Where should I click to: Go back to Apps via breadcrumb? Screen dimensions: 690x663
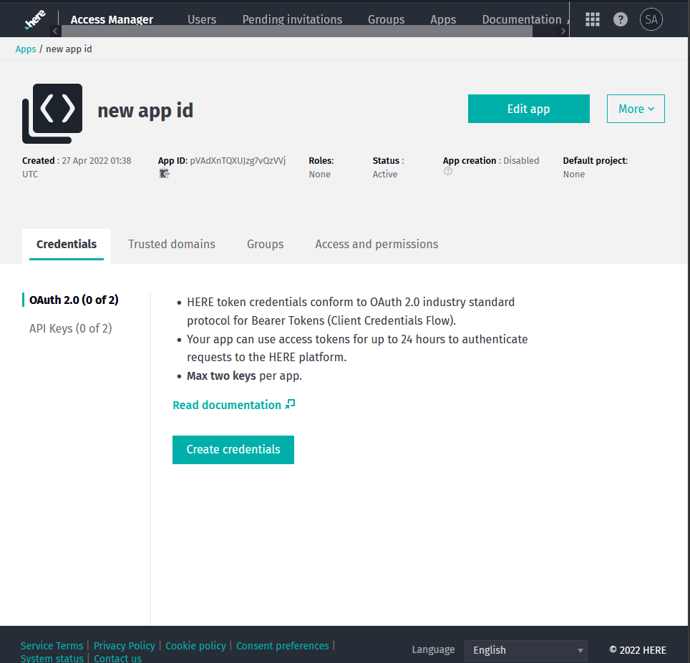pos(26,49)
